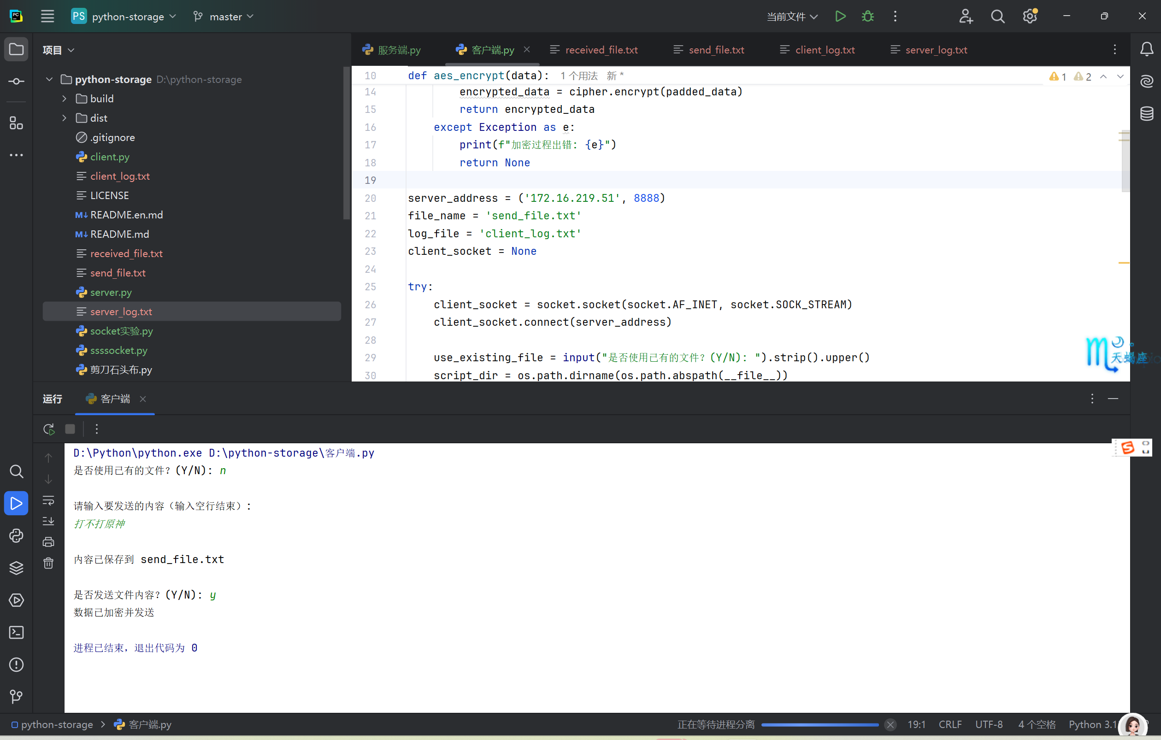Image resolution: width=1161 pixels, height=740 pixels.
Task: Toggle the Project tool window folder icon
Action: 17,49
